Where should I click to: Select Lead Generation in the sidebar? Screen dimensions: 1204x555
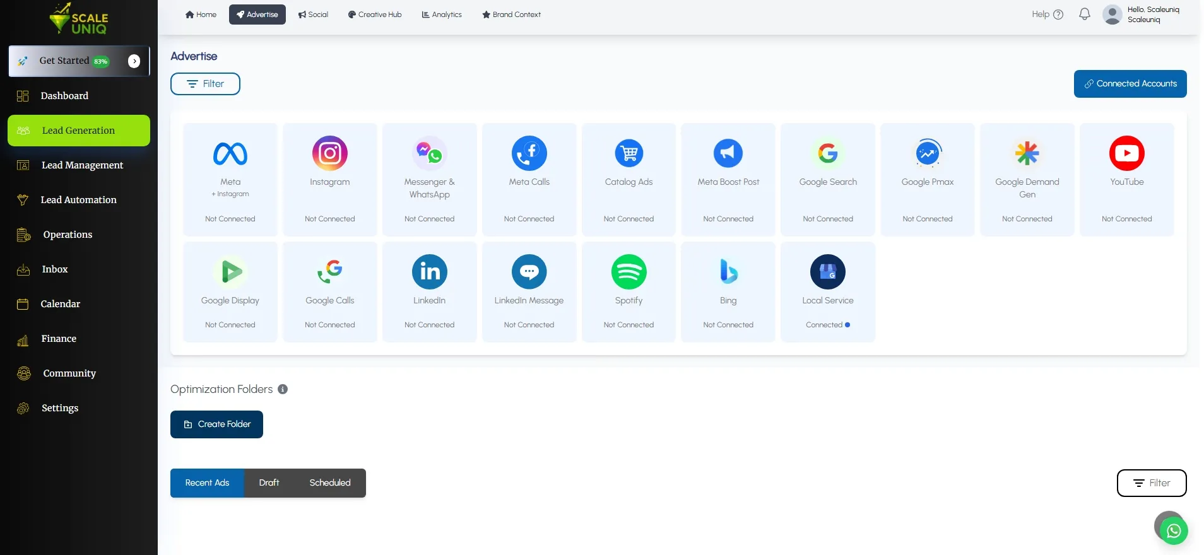[x=79, y=131]
